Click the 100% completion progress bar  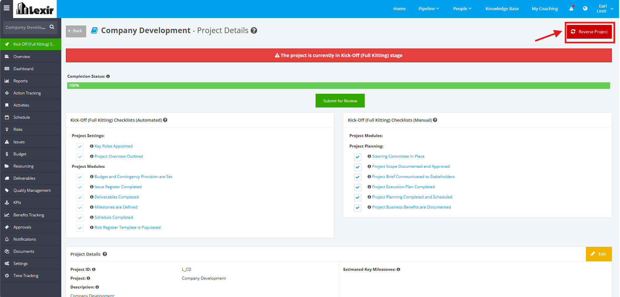pyautogui.click(x=339, y=86)
